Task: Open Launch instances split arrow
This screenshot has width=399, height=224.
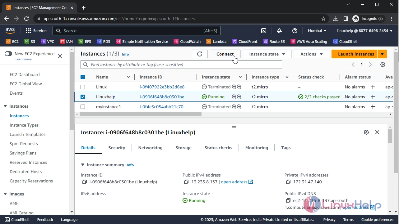Action: (382, 54)
